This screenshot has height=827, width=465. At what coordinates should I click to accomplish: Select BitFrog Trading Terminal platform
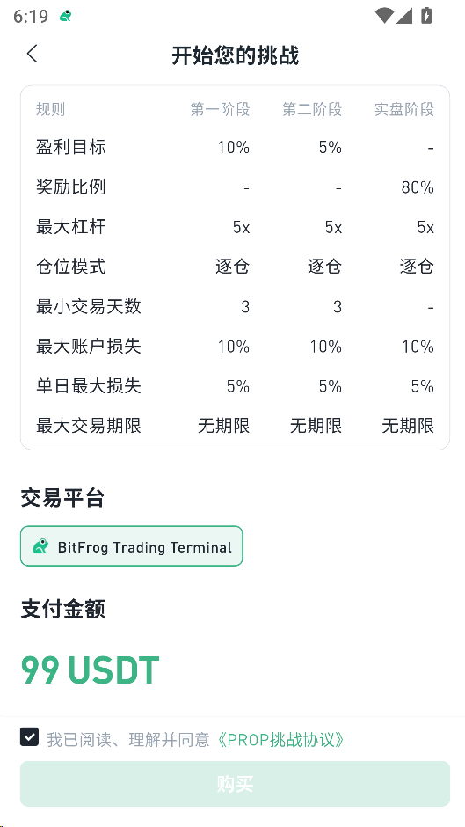[132, 546]
